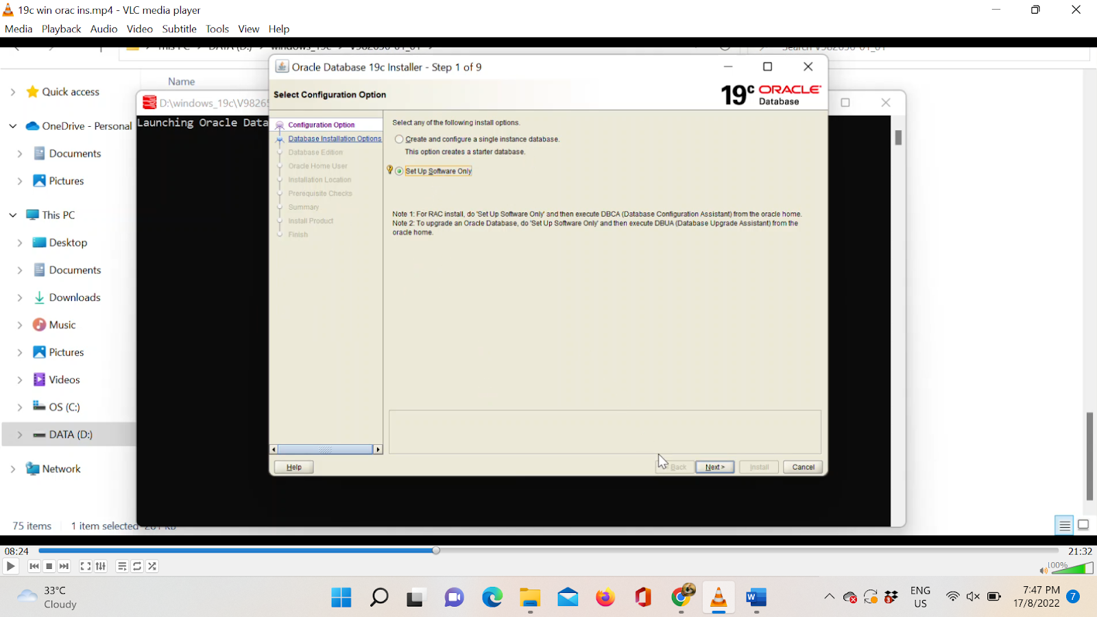1097x617 pixels.
Task: Launch Chat from the taskbar
Action: pos(454,598)
